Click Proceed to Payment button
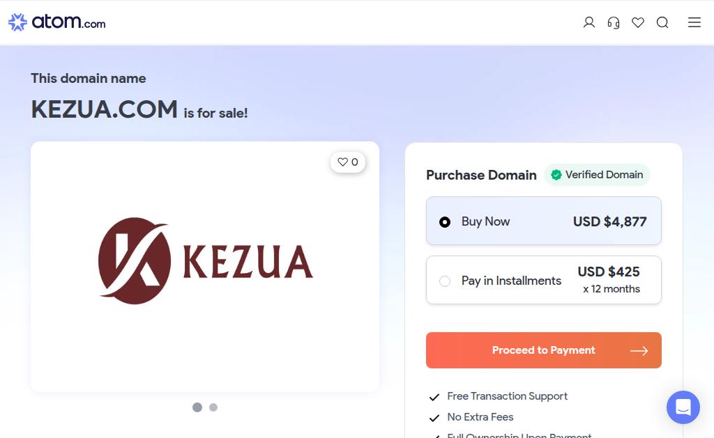The height and width of the screenshot is (438, 714). 543,350
